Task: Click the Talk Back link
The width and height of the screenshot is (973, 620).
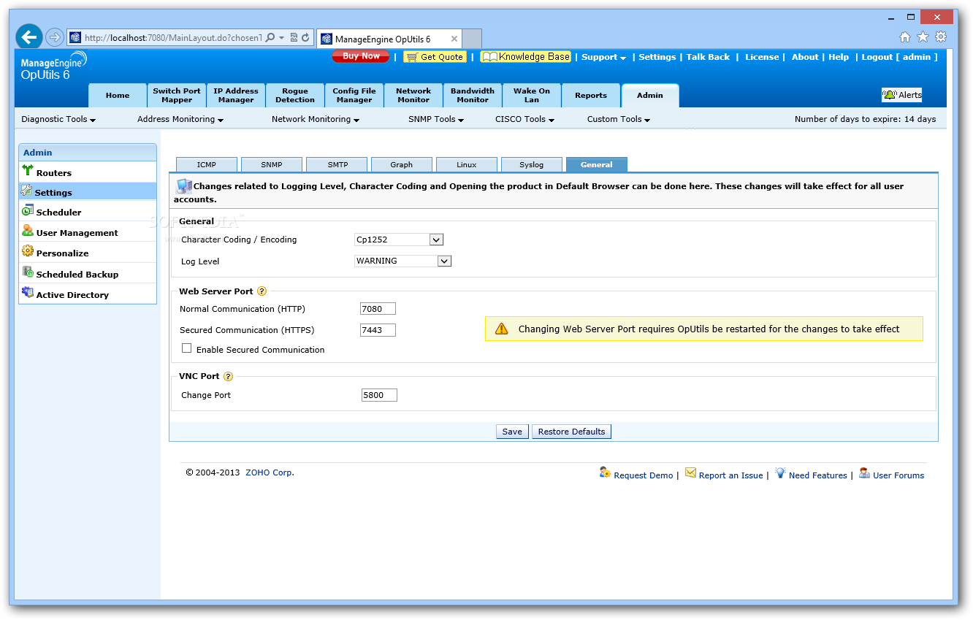Action: (x=708, y=57)
